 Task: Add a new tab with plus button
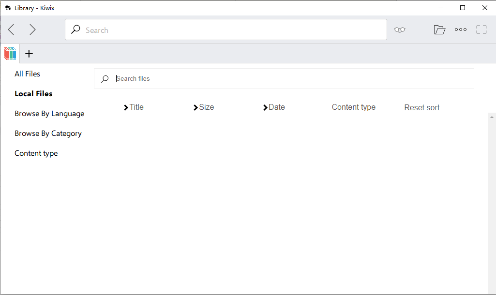[29, 54]
